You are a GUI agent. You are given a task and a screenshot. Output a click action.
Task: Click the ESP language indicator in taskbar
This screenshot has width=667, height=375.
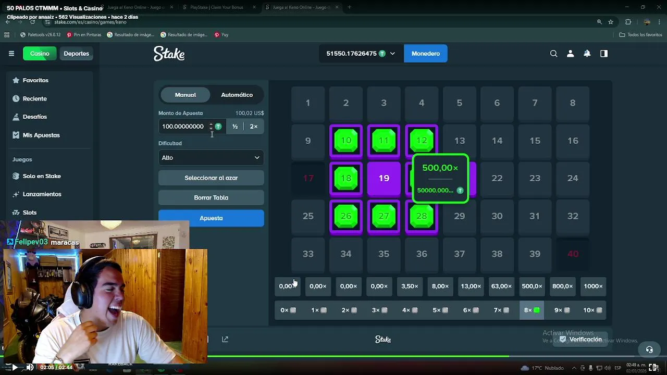(x=617, y=368)
